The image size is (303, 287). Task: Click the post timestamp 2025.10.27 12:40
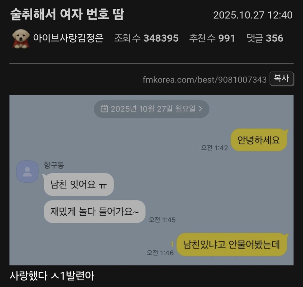click(x=253, y=15)
